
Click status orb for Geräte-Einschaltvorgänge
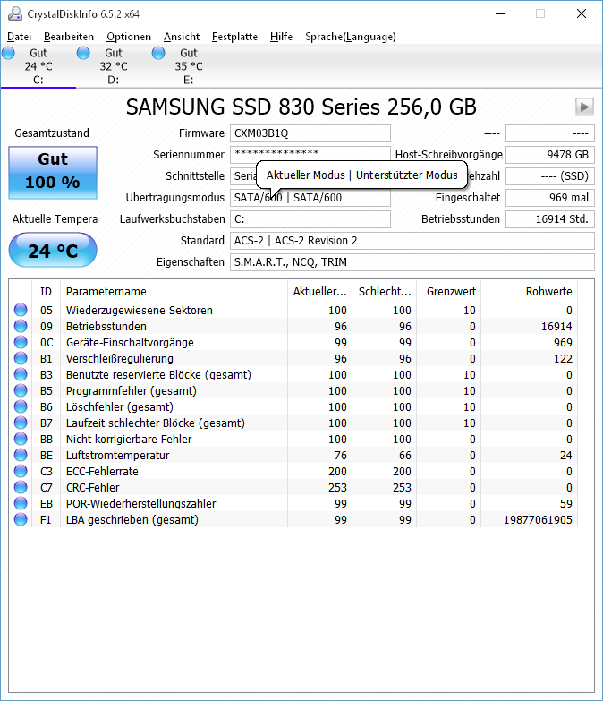point(21,342)
